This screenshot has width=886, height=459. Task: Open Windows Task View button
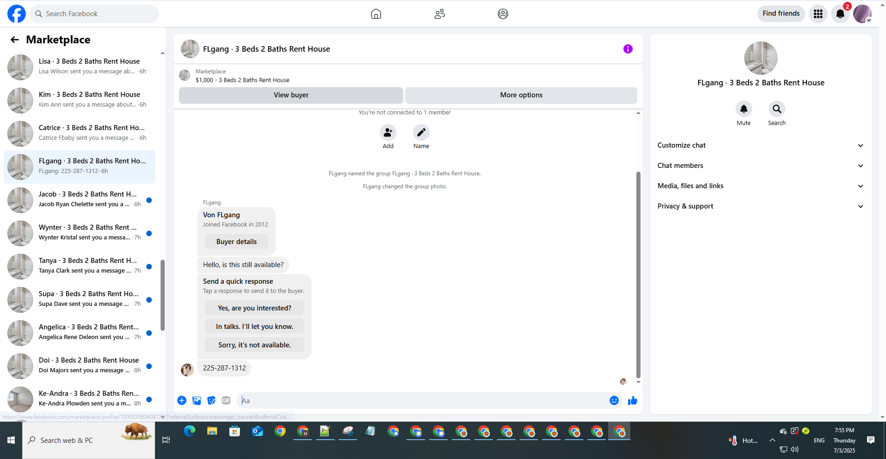click(x=166, y=440)
